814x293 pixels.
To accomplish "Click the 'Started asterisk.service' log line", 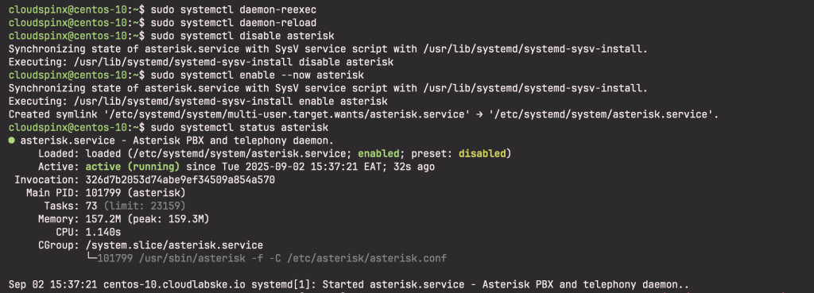I will click(x=349, y=284).
